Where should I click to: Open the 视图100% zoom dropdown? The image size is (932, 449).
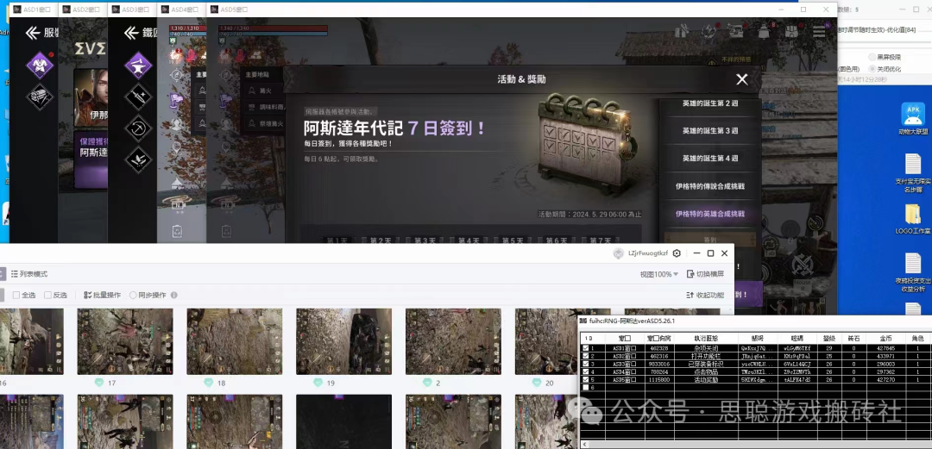point(659,274)
